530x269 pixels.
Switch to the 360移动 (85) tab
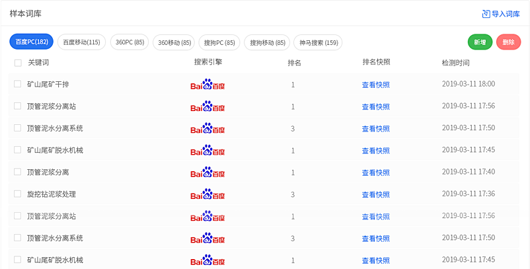click(174, 42)
